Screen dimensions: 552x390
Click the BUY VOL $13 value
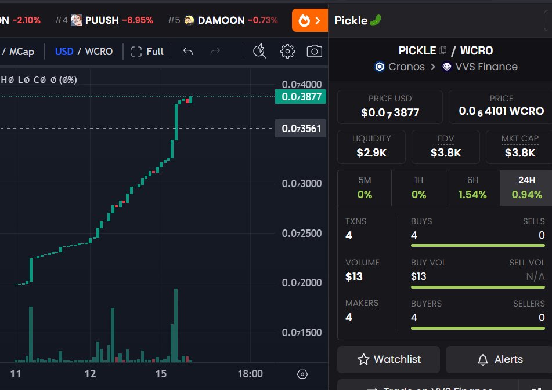[418, 276]
